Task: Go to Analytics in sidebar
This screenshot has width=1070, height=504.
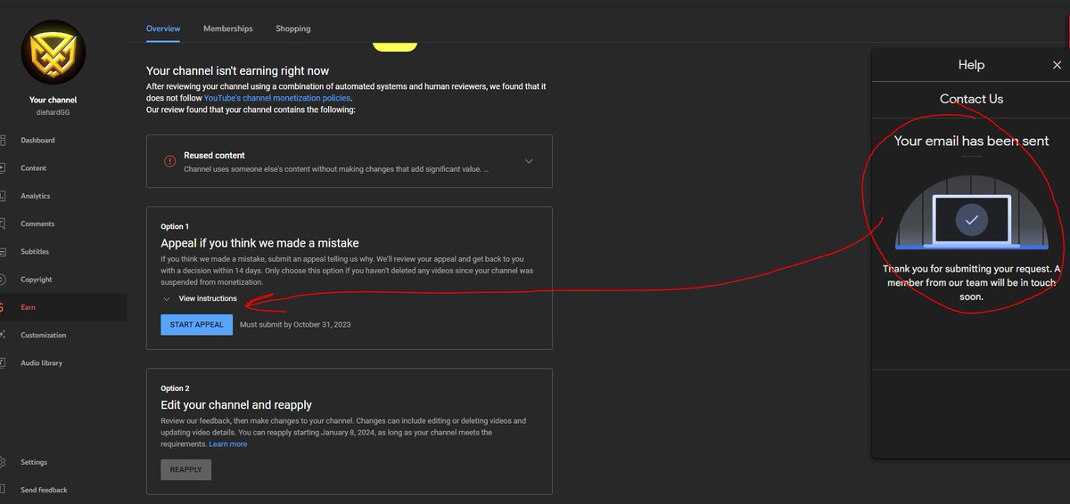Action: coord(36,196)
